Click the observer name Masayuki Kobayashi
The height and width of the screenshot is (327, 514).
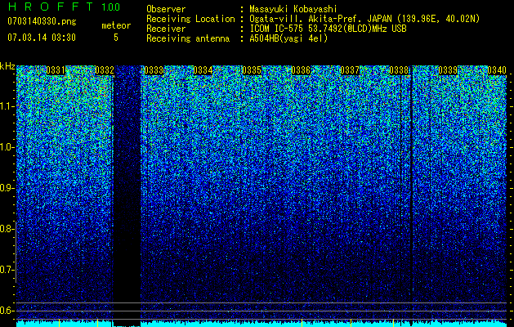(x=293, y=10)
